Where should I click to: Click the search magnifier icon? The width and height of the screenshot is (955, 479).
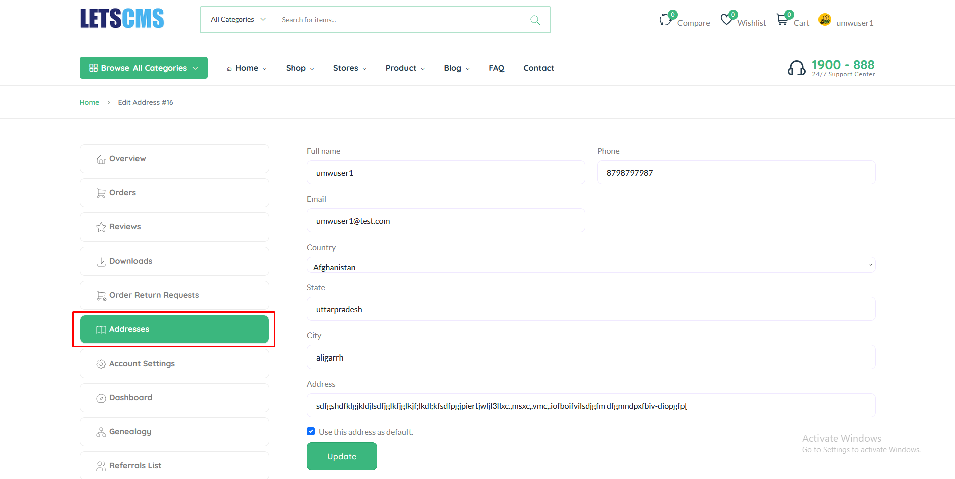tap(534, 20)
